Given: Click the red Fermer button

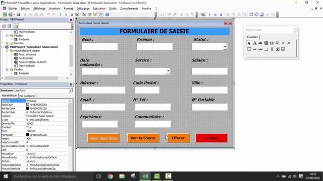Looking at the screenshot, I should 211,138.
